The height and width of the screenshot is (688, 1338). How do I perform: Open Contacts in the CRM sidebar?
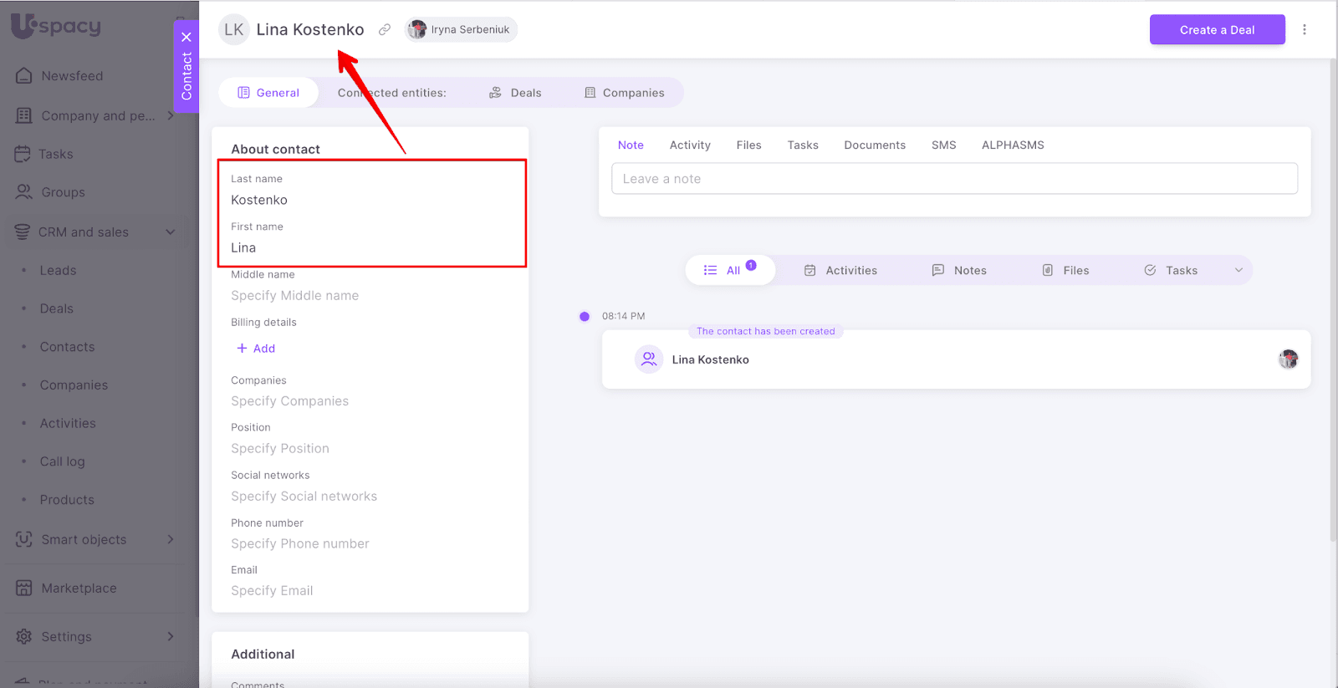coord(67,347)
